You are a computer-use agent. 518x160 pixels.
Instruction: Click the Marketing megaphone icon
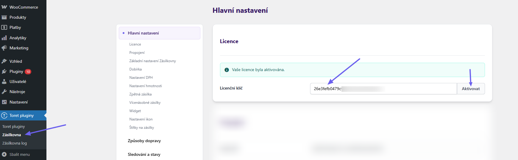4,48
